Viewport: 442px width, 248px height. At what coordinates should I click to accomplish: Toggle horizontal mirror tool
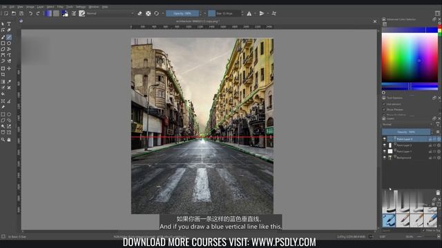[249, 13]
